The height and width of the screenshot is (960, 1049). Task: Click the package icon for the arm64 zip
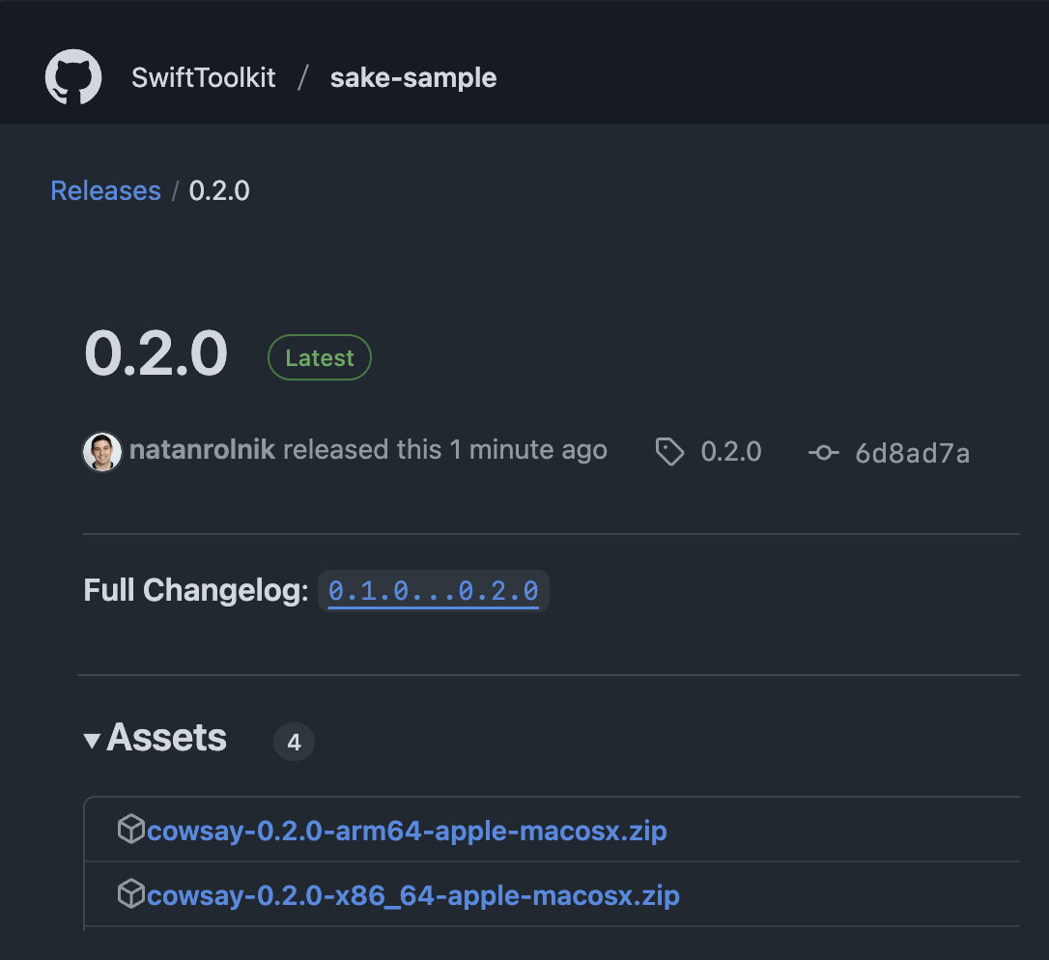coord(130,828)
